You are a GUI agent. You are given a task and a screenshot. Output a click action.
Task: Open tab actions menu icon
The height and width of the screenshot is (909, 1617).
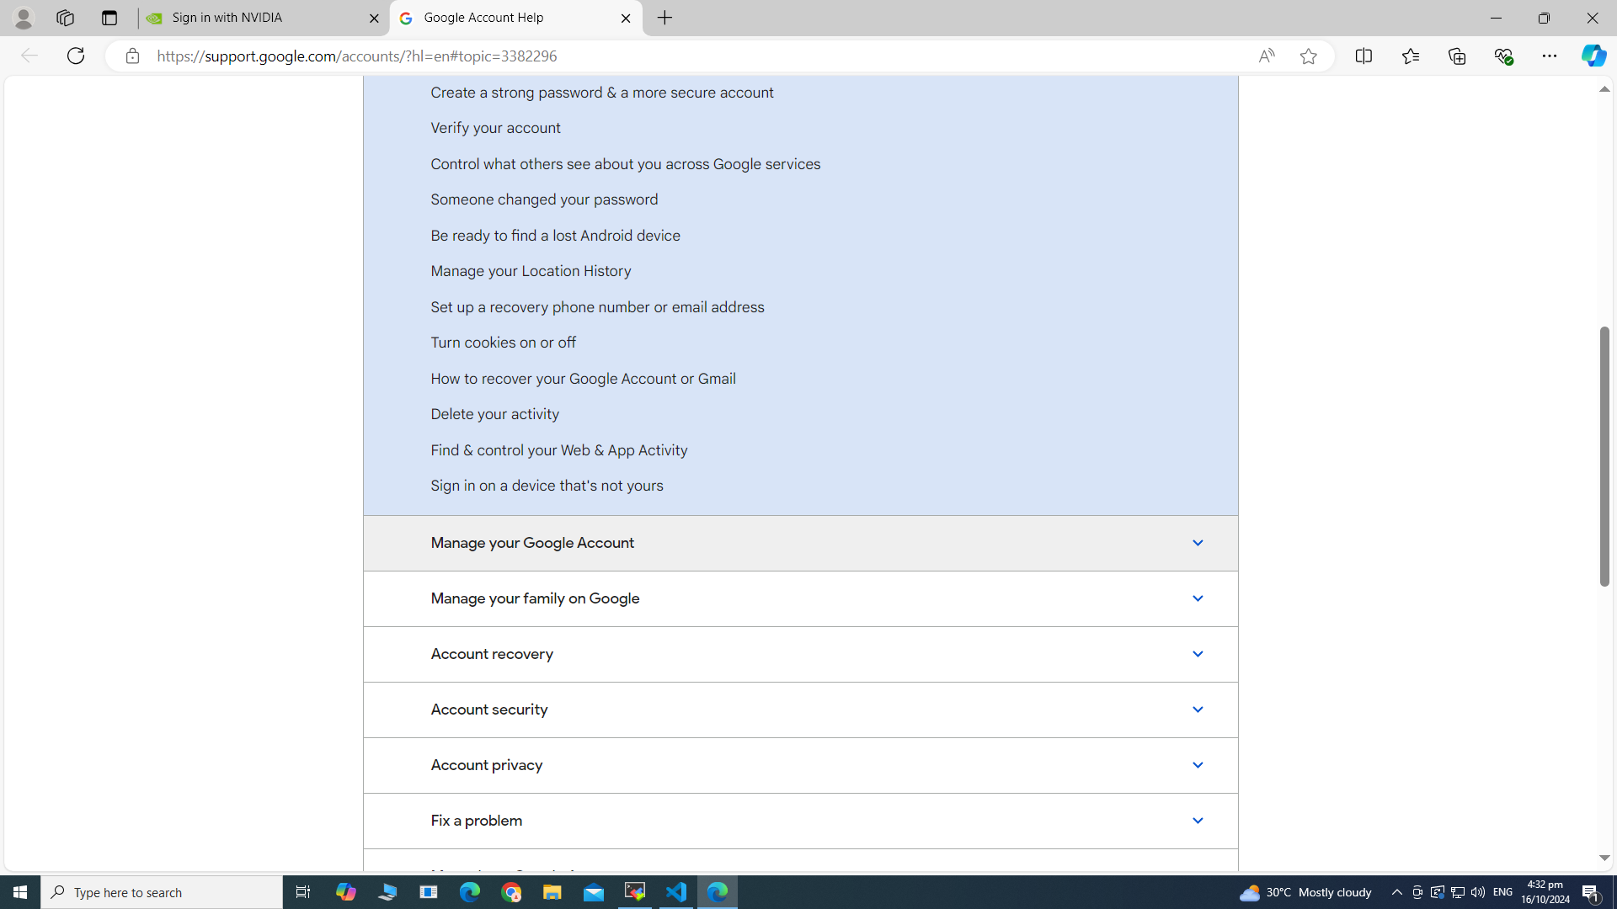109,18
